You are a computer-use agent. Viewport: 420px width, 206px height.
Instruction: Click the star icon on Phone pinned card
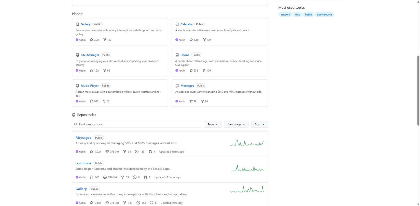[x=191, y=71]
